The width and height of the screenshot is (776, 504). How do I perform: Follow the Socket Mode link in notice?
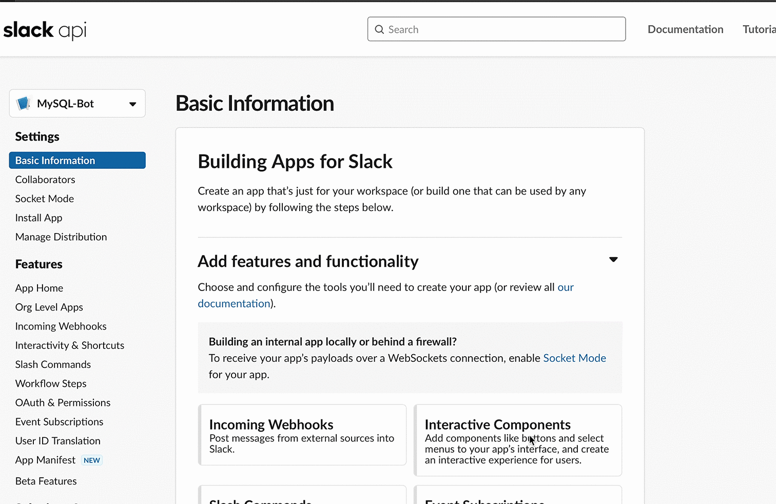[x=574, y=358]
